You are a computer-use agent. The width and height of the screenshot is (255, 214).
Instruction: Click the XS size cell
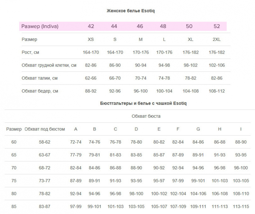(91, 39)
